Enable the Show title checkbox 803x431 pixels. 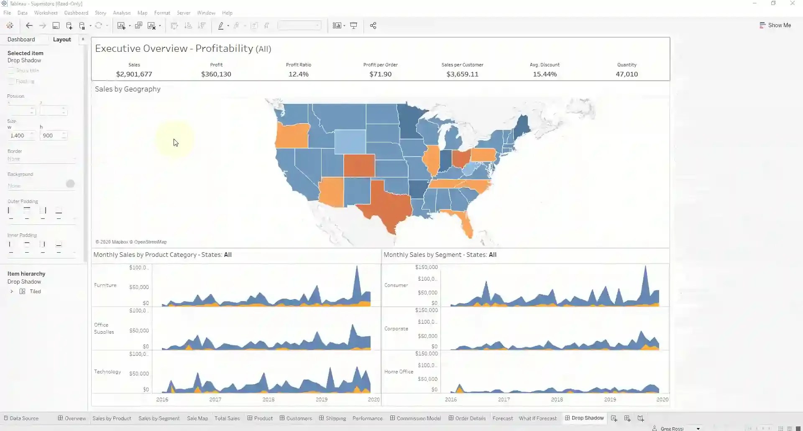11,70
